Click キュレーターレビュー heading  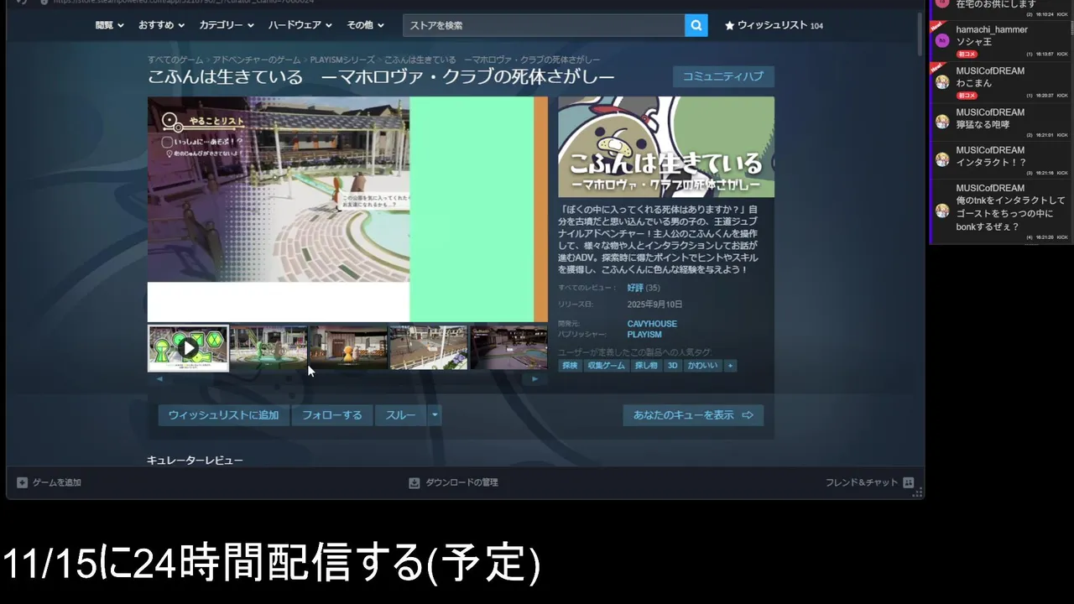[195, 461]
